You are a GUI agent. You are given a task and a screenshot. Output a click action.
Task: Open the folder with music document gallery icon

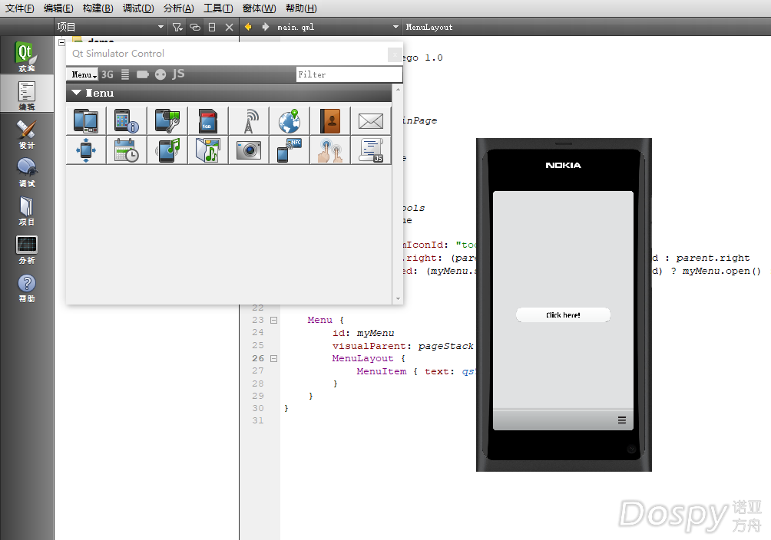(208, 150)
